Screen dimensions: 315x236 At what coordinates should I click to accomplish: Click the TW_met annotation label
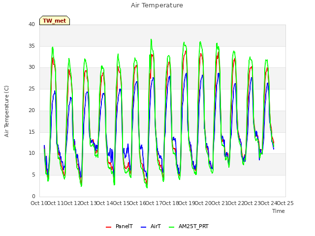click(x=55, y=21)
